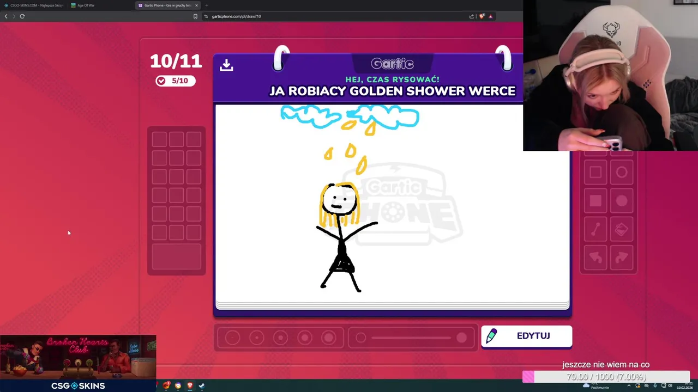698x392 pixels.
Task: Click the drawing prompt text JA ROBIACY GOLDEN SHOWER WERCE
Action: [392, 91]
